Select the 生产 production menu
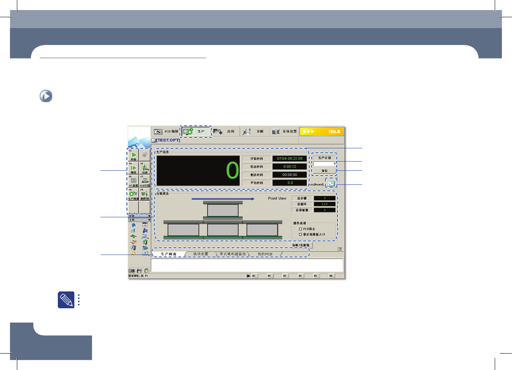This screenshot has height=370, width=512. [x=196, y=131]
